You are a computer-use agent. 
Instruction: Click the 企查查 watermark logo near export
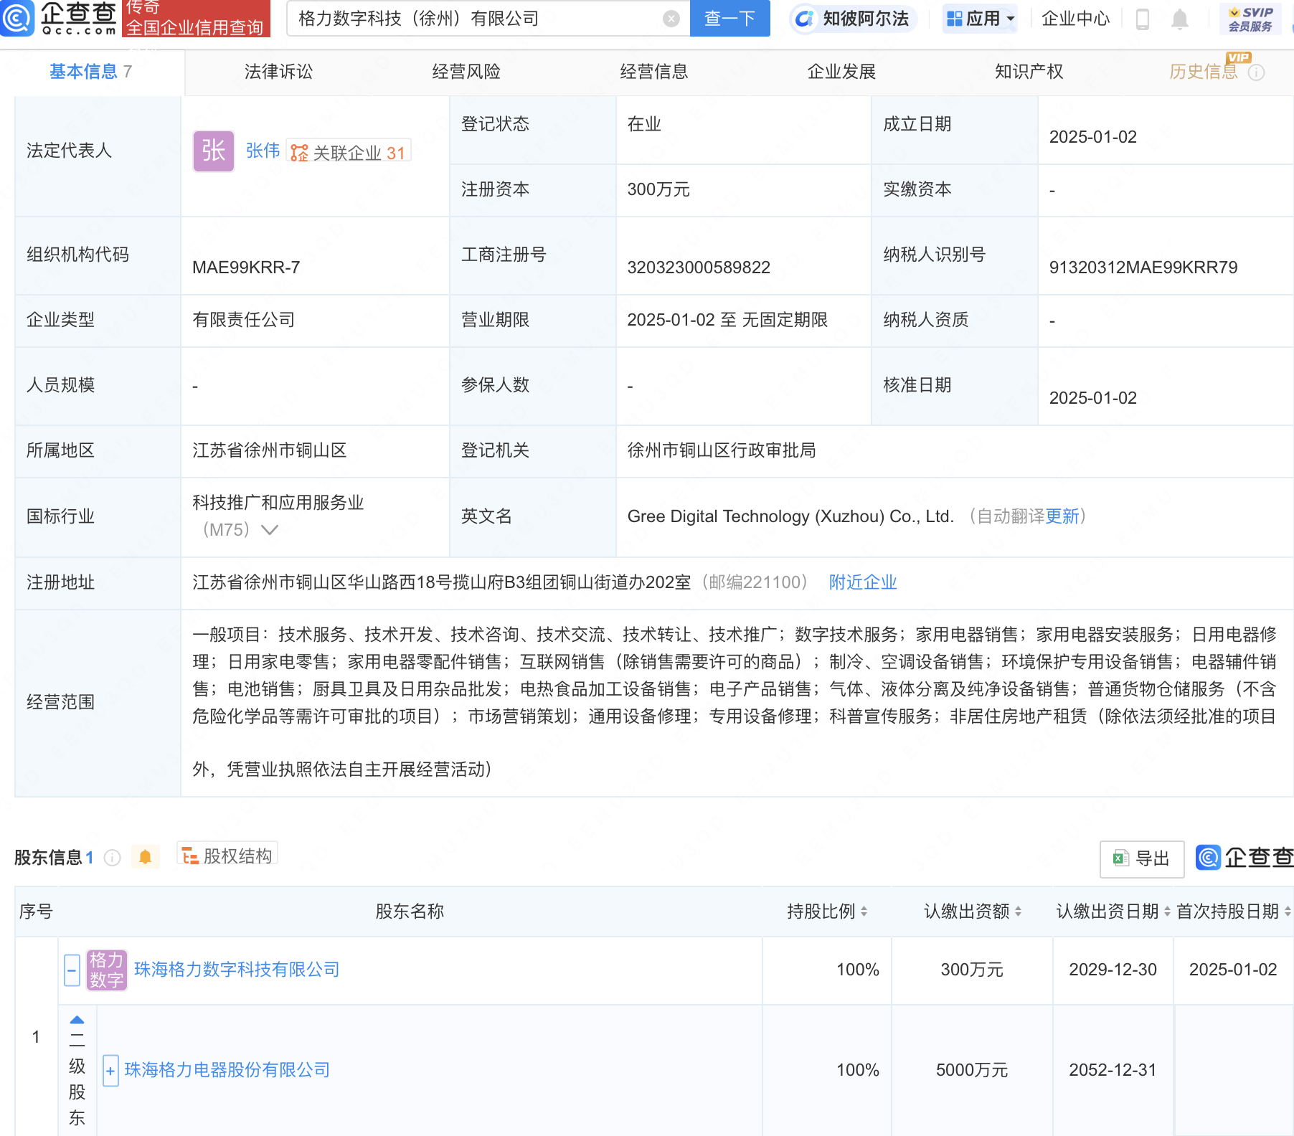pos(1245,857)
